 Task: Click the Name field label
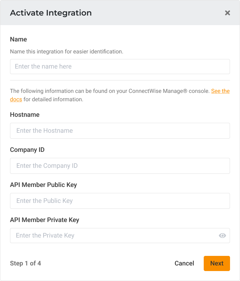point(18,39)
